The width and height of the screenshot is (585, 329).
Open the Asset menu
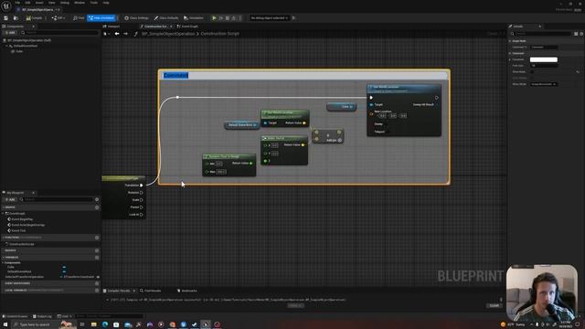(x=39, y=3)
